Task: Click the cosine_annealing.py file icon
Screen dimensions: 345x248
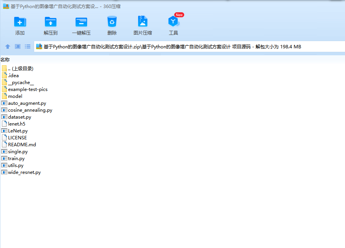Action: point(4,110)
